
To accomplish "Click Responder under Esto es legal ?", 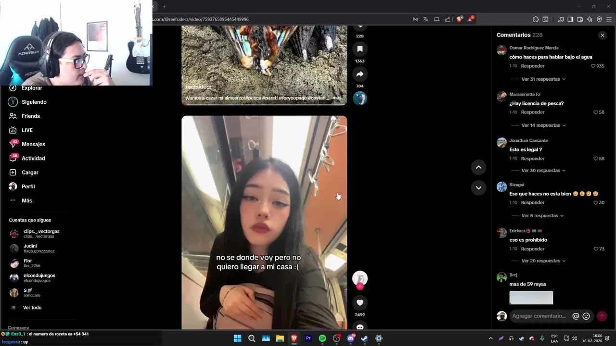I will pyautogui.click(x=533, y=159).
